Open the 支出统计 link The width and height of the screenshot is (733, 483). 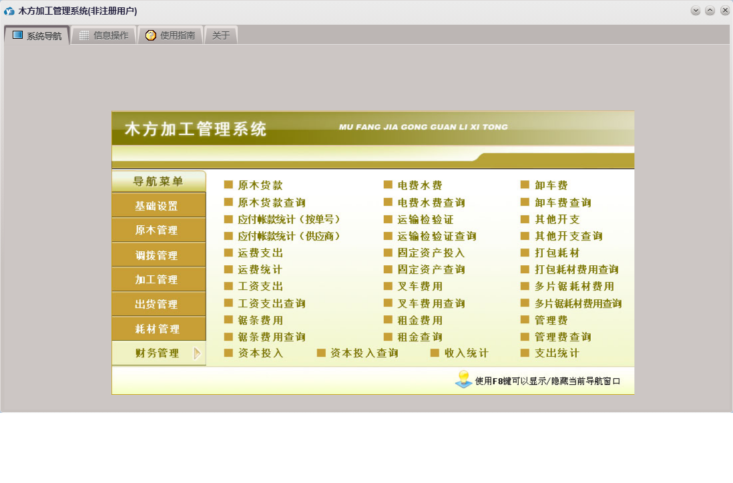557,353
